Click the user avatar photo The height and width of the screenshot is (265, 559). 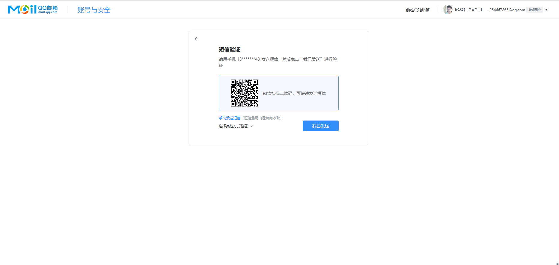point(448,10)
